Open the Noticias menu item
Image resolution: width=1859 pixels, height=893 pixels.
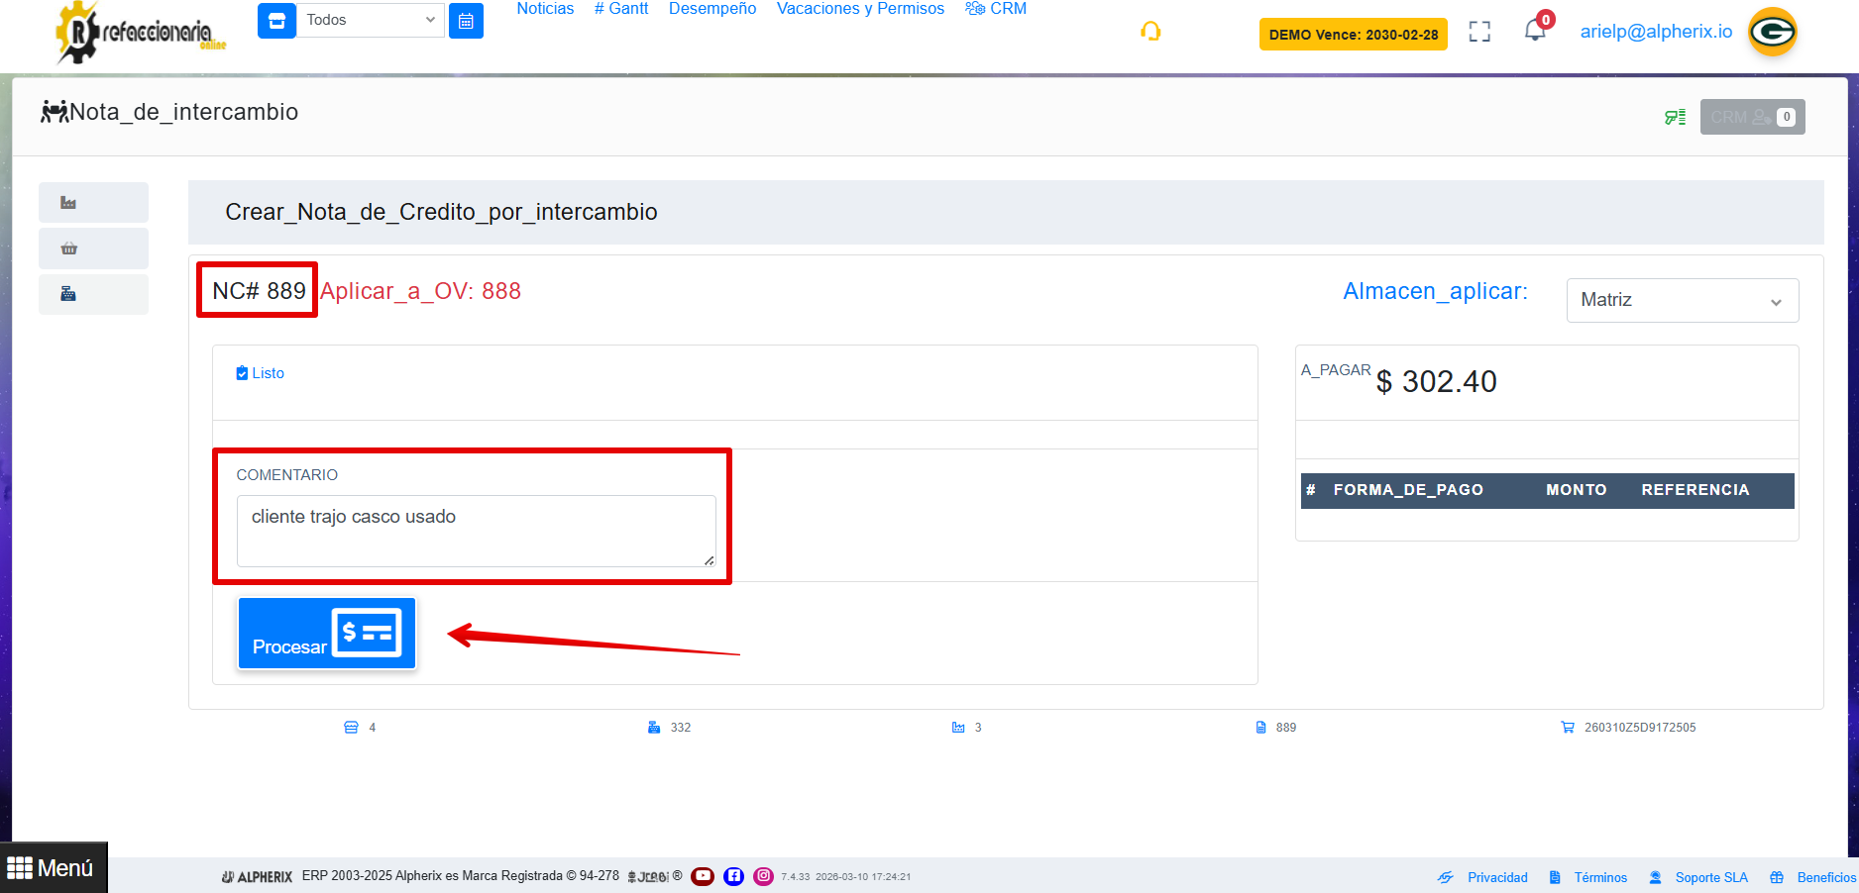[545, 9]
